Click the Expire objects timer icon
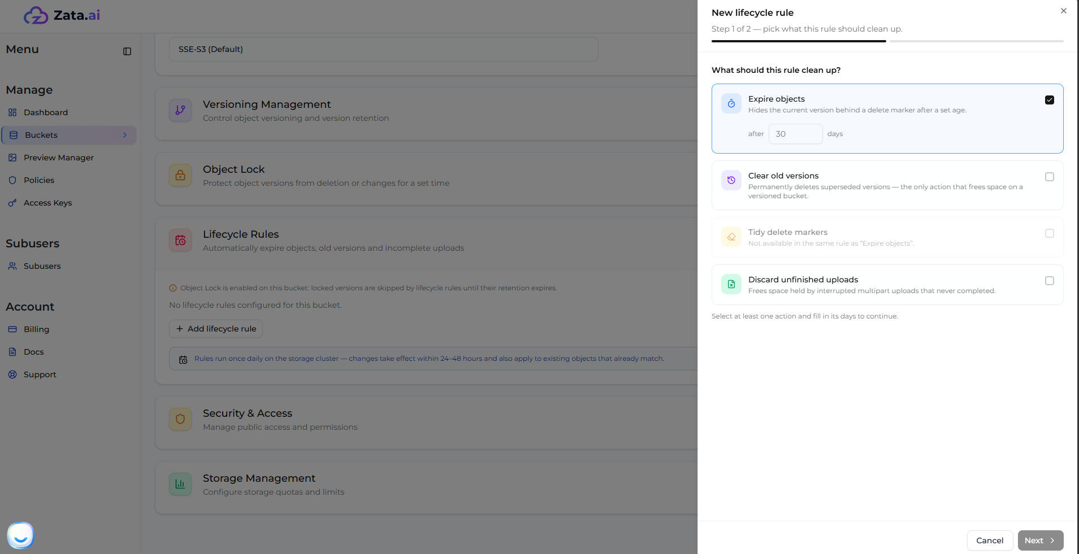 click(731, 103)
